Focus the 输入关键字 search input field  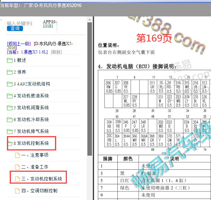pos(19,23)
